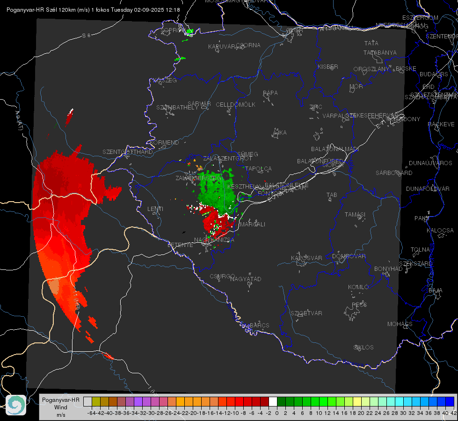
Task: Select the DOMBÓVÁR label
Action: point(349,256)
